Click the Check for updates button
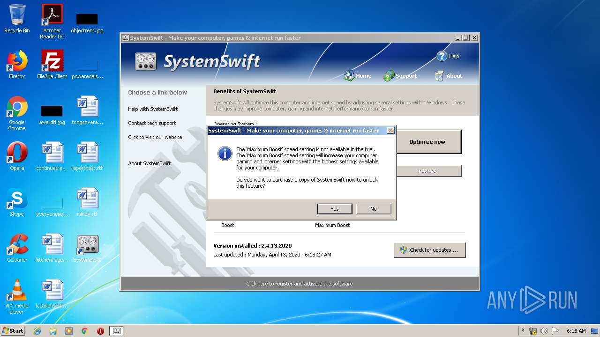 pos(430,250)
